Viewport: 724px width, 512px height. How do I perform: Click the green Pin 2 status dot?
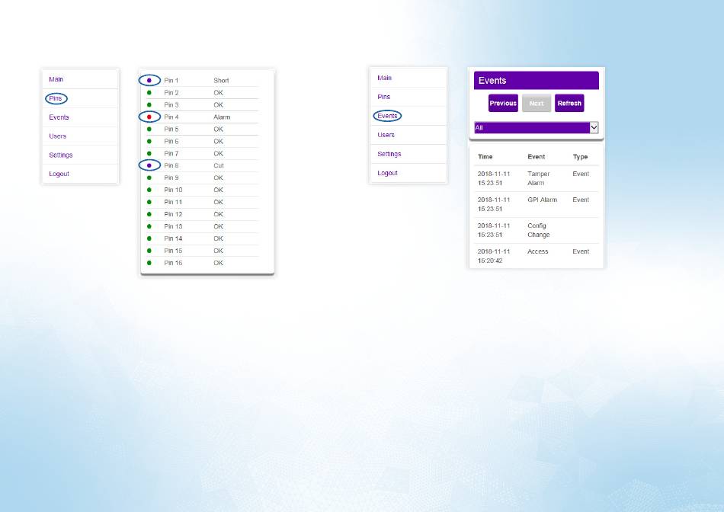(149, 92)
